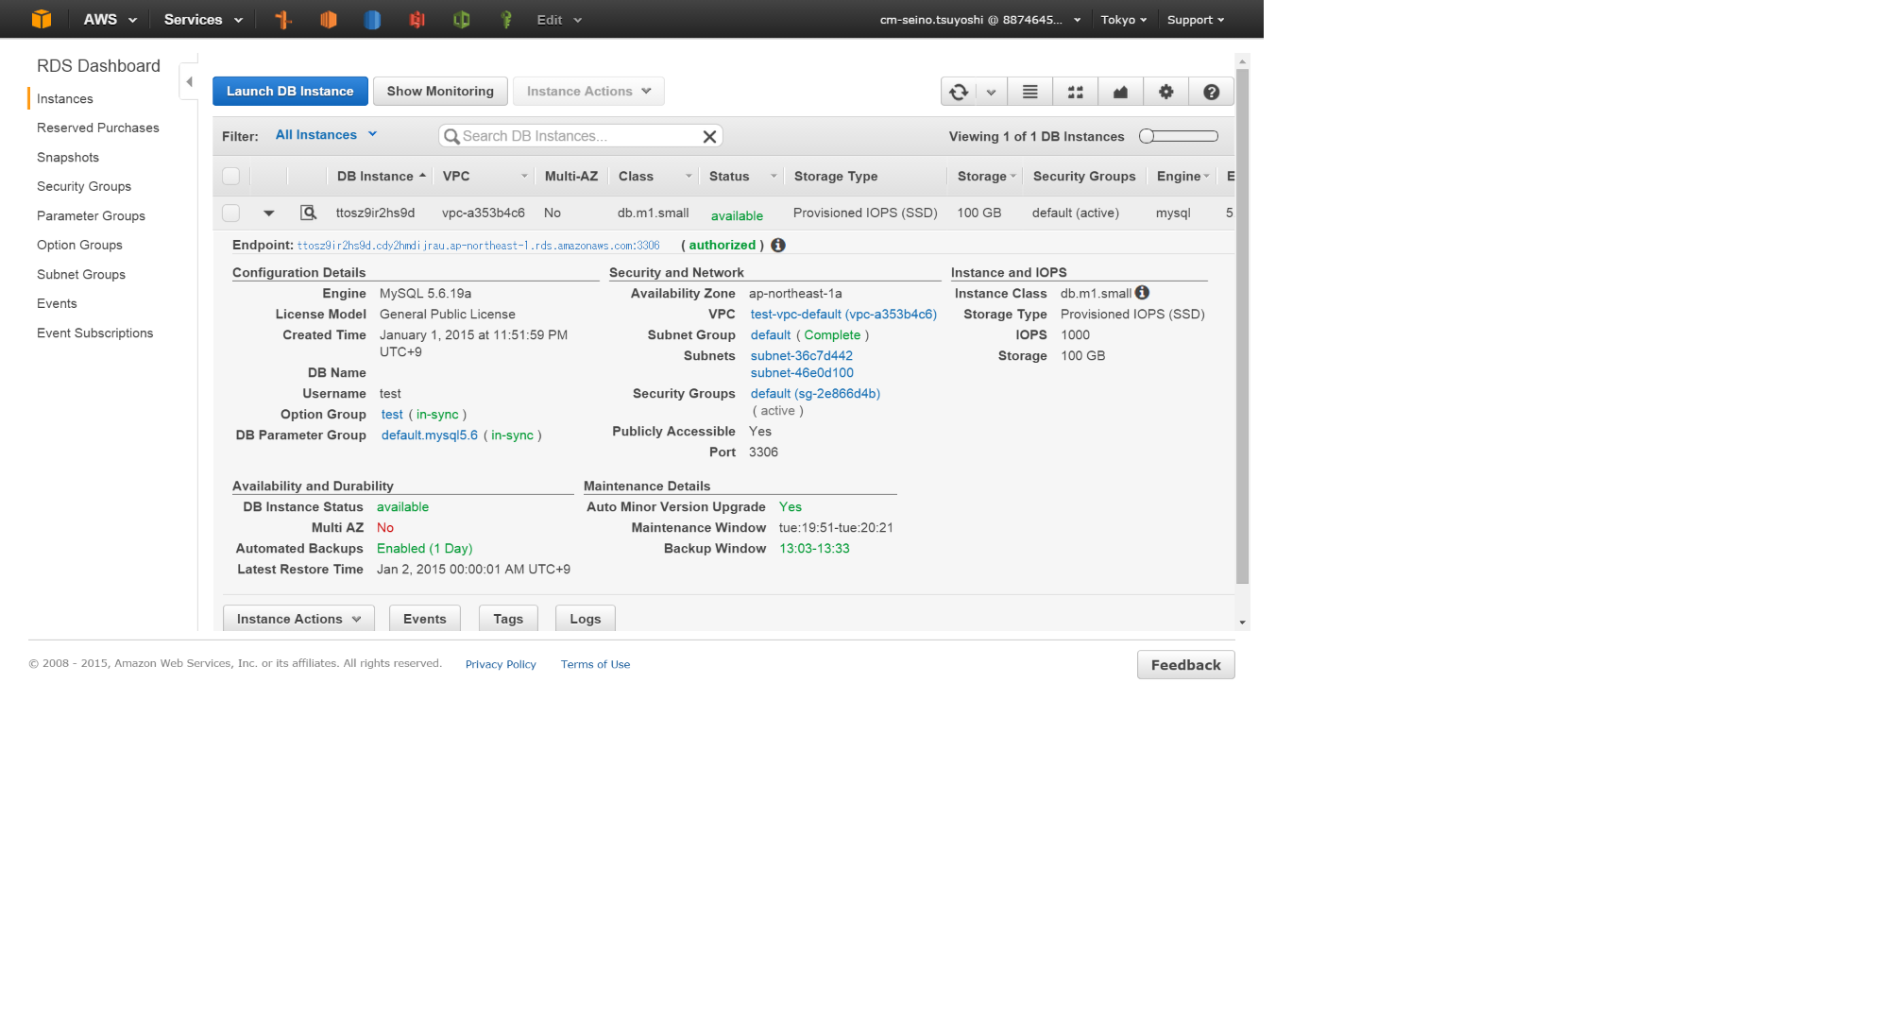This screenshot has width=1888, height=1024.
Task: Open the blue RDS shortcut in navigation bar
Action: [371, 19]
